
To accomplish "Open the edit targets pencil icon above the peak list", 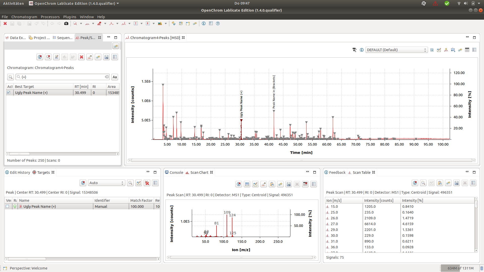I will (x=56, y=57).
